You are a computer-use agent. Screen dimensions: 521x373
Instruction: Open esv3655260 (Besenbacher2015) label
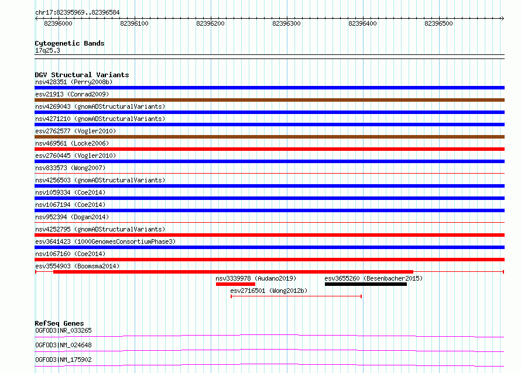coord(373,278)
